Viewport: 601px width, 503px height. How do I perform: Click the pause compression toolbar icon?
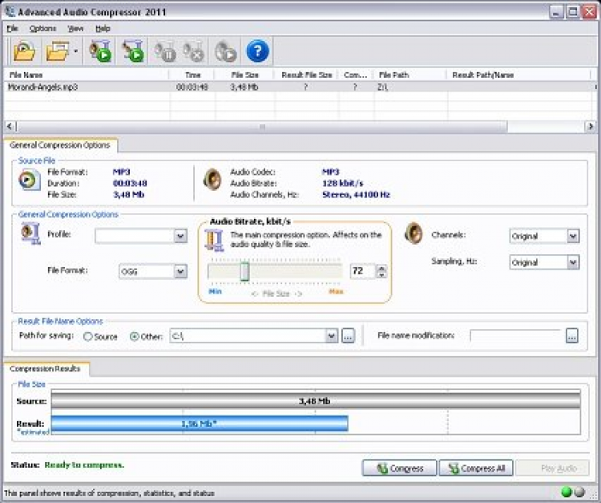[165, 52]
